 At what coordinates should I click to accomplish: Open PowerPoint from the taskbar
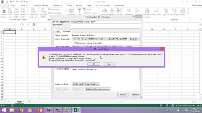click(x=39, y=110)
